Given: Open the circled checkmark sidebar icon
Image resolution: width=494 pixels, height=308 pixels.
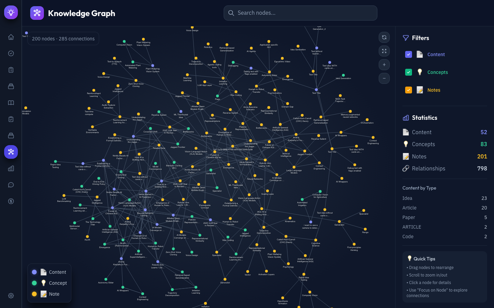Looking at the screenshot, I should coord(11,53).
